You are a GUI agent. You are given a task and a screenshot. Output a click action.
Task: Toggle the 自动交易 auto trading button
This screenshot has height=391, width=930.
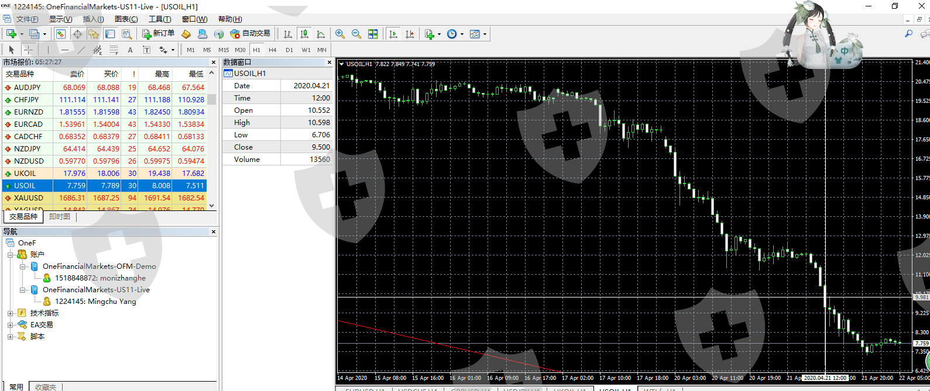coord(250,34)
